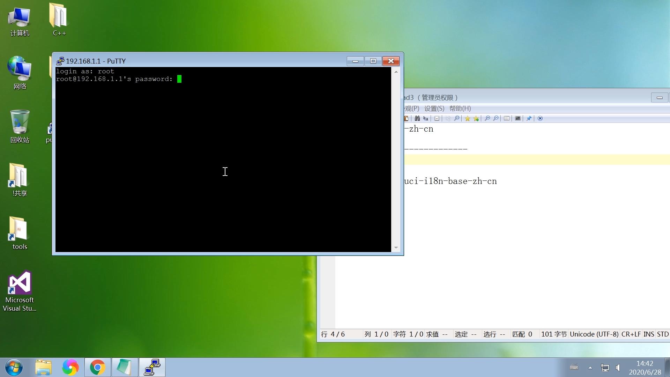Image resolution: width=670 pixels, height=377 pixels.
Task: Click the Zoom In magnifier icon
Action: (x=487, y=118)
